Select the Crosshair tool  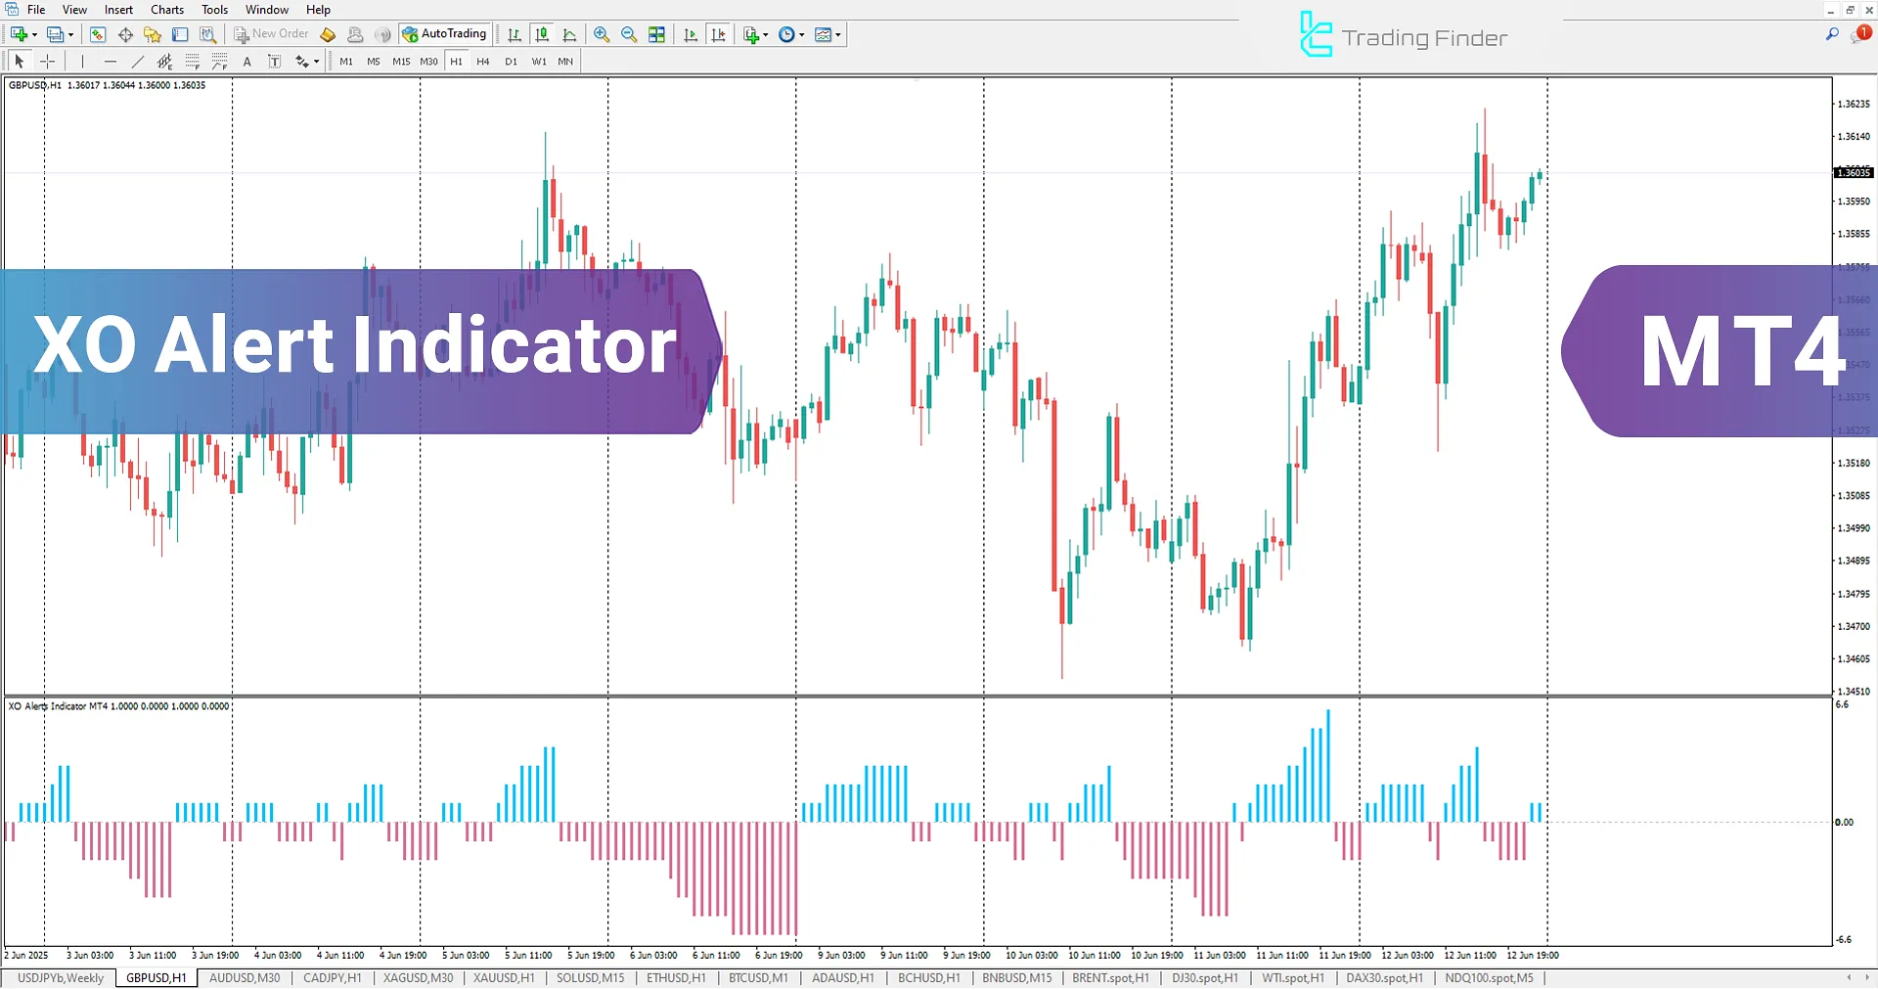coord(47,62)
